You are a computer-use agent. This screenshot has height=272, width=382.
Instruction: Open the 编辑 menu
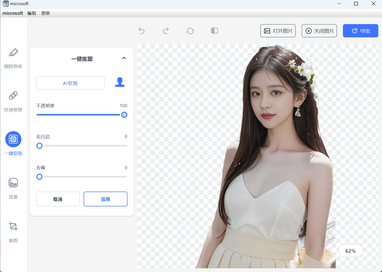31,13
